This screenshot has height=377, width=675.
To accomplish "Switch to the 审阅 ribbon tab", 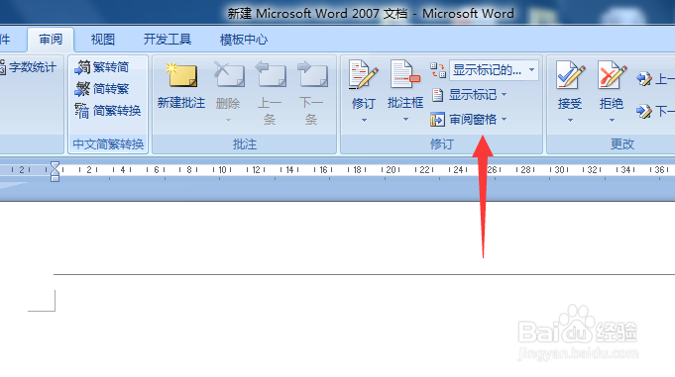I will [51, 40].
